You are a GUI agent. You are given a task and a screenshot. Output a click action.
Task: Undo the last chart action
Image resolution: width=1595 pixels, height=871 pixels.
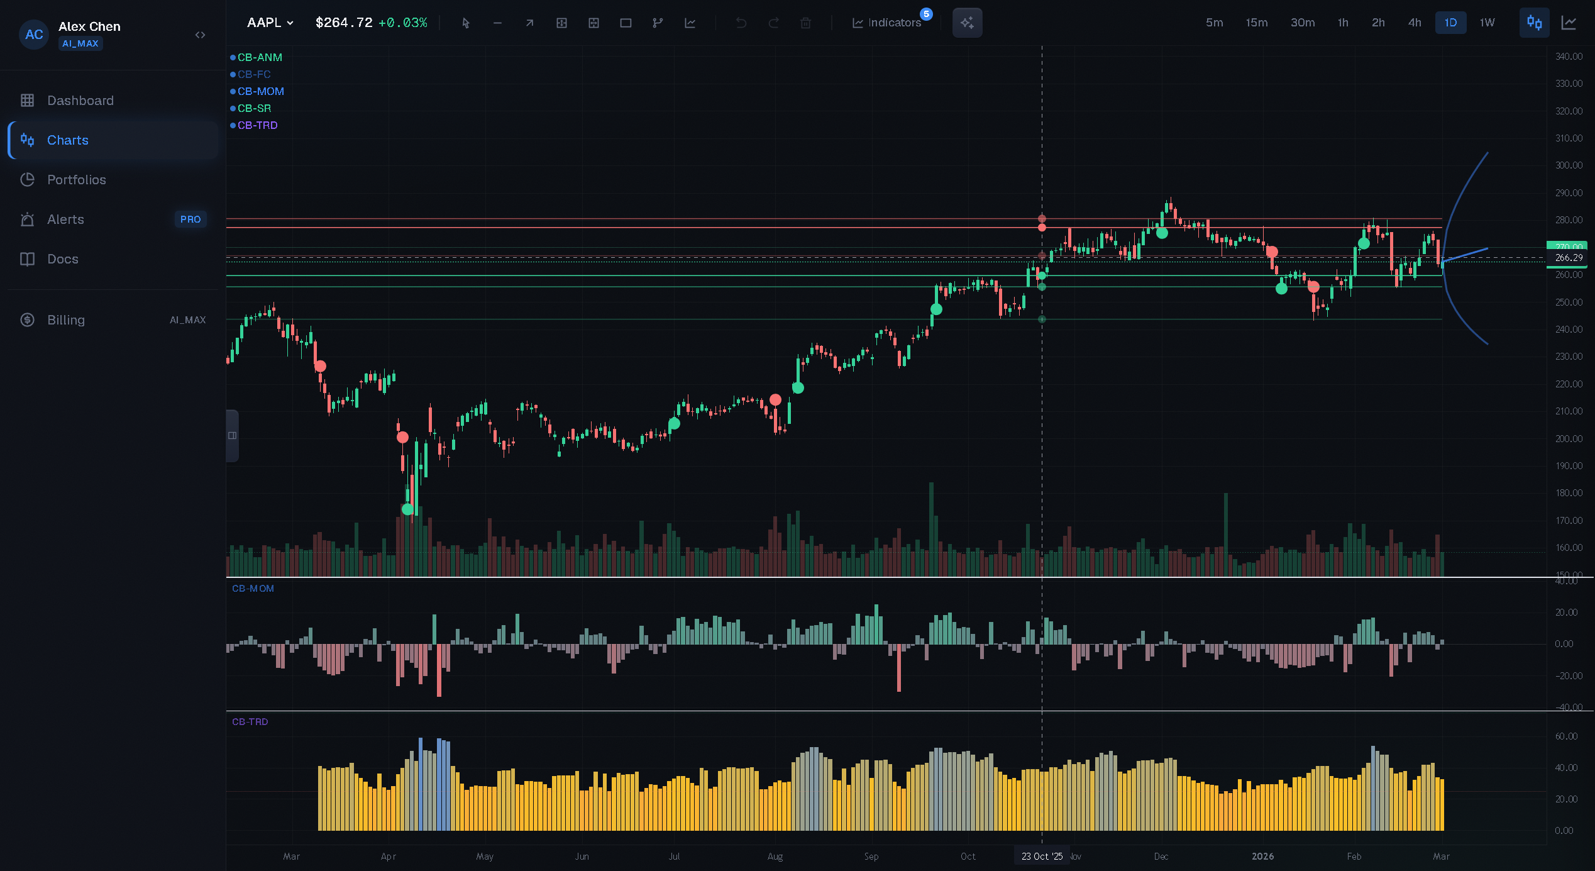tap(741, 23)
